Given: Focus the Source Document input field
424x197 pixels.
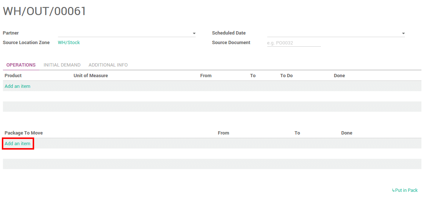Looking at the screenshot, I should point(294,43).
